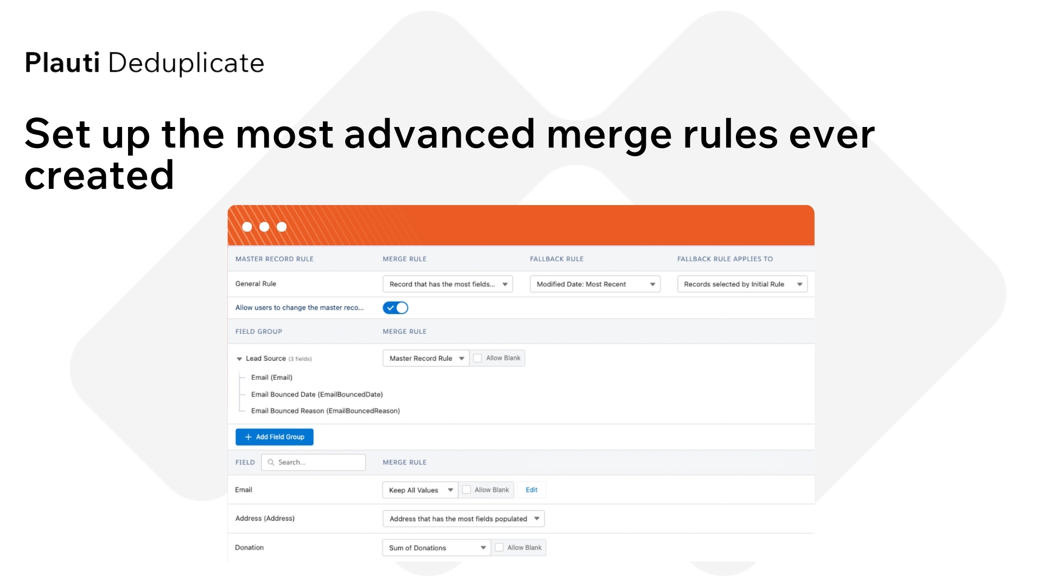Viewport: 1042px width, 586px height.
Task: Open Address that has most fields populated dropdown
Action: (463, 519)
